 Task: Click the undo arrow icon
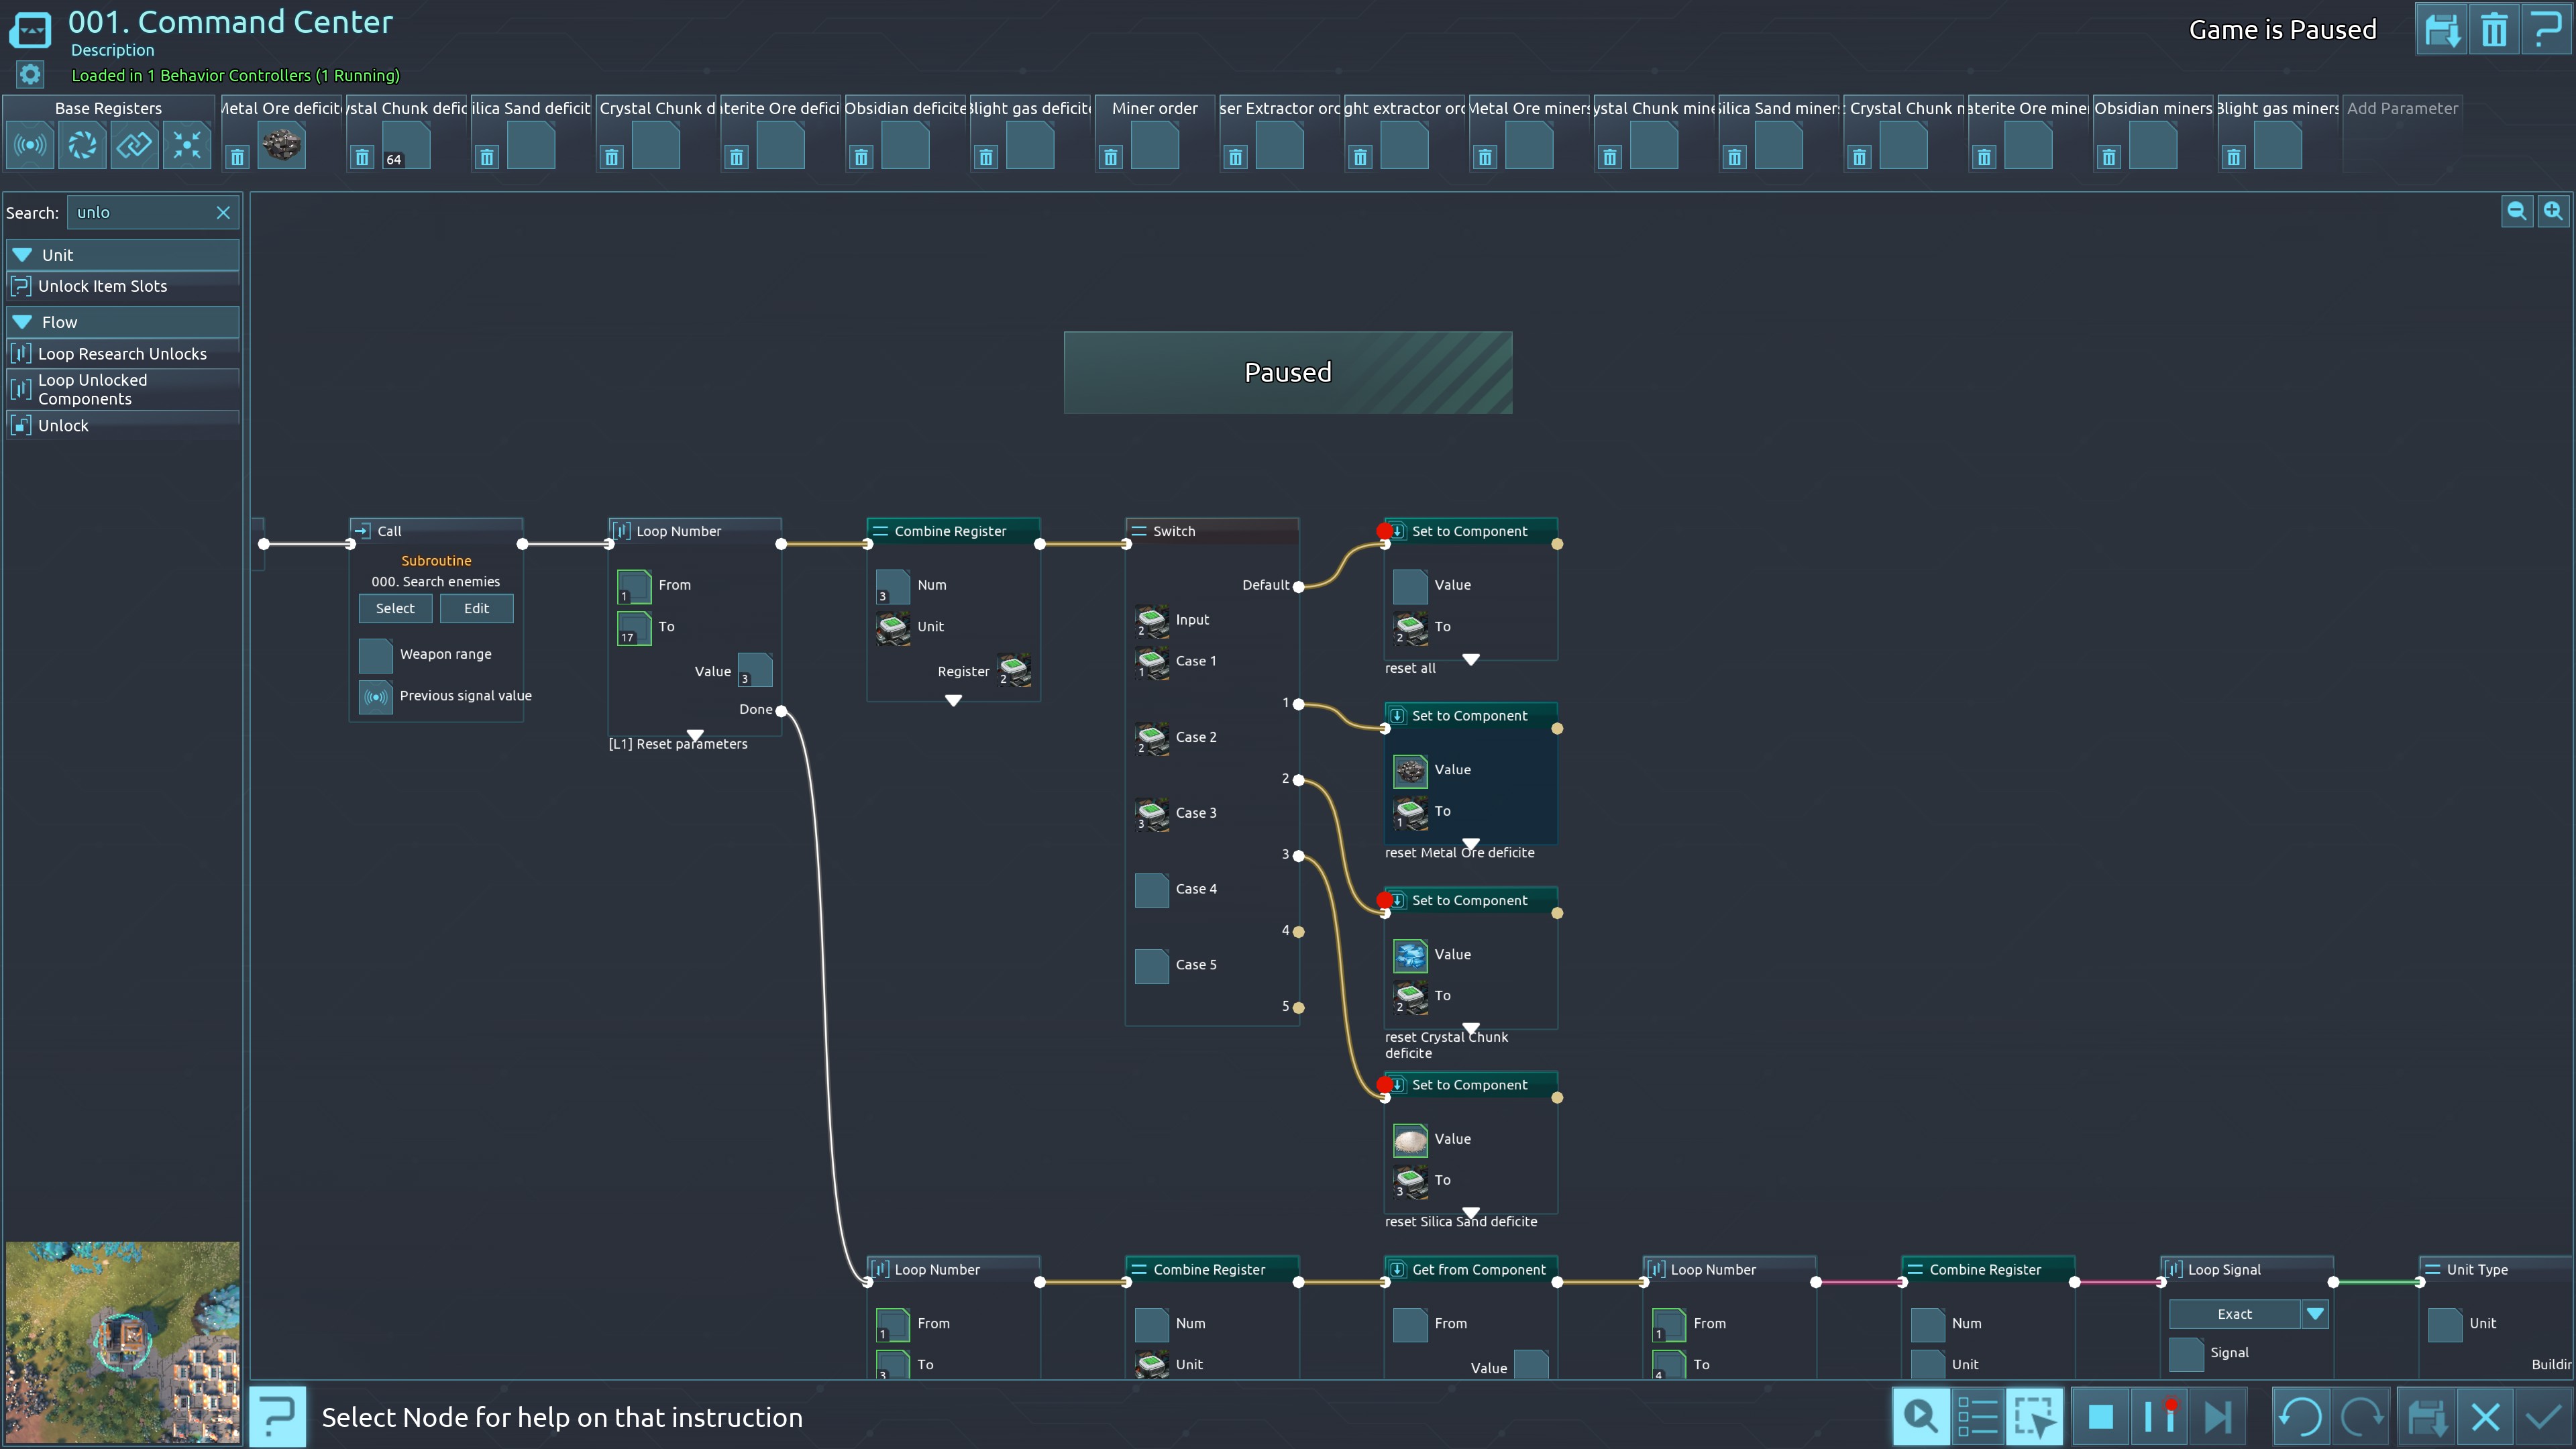(2300, 1417)
